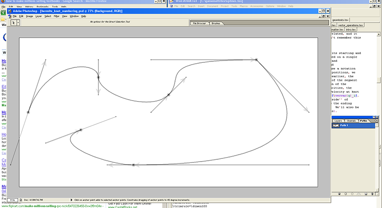Minimize the Paths palette
This screenshot has width=382, height=208.
(374, 117)
